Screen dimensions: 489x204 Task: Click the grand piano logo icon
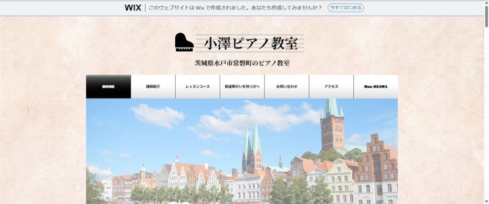pos(184,42)
